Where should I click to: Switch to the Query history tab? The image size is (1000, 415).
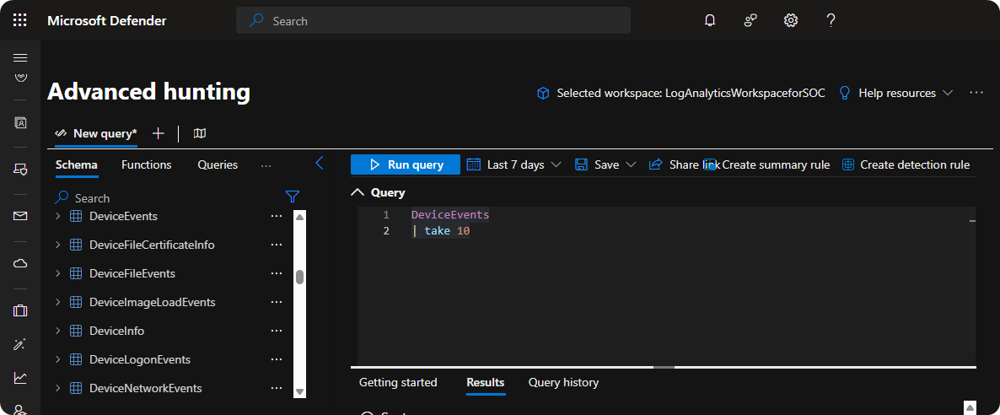563,382
